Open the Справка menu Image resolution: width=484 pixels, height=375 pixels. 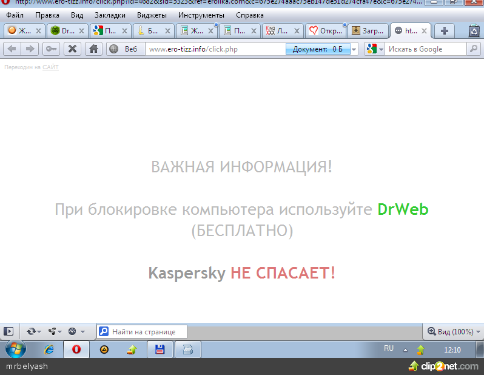click(250, 15)
